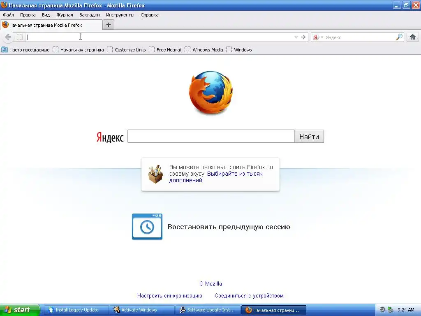Open the Free Hotmail bookmark
The height and width of the screenshot is (316, 421).
165,50
